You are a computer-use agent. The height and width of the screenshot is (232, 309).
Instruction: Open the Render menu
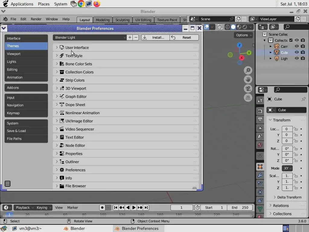[36, 19]
